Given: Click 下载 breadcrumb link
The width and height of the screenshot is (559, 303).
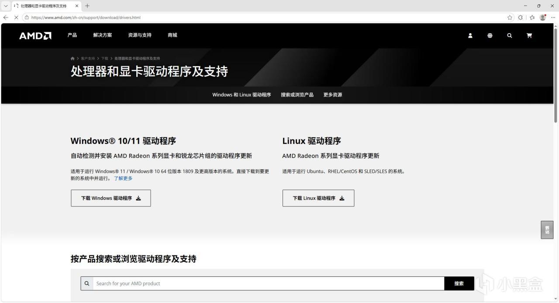Looking at the screenshot, I should coord(105,59).
